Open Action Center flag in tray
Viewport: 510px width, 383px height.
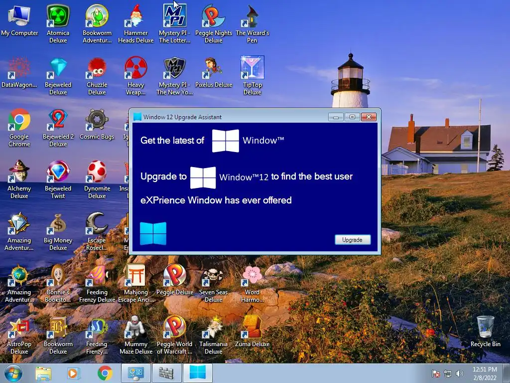(x=435, y=374)
